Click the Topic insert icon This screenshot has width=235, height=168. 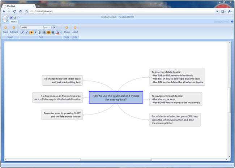pos(5,27)
